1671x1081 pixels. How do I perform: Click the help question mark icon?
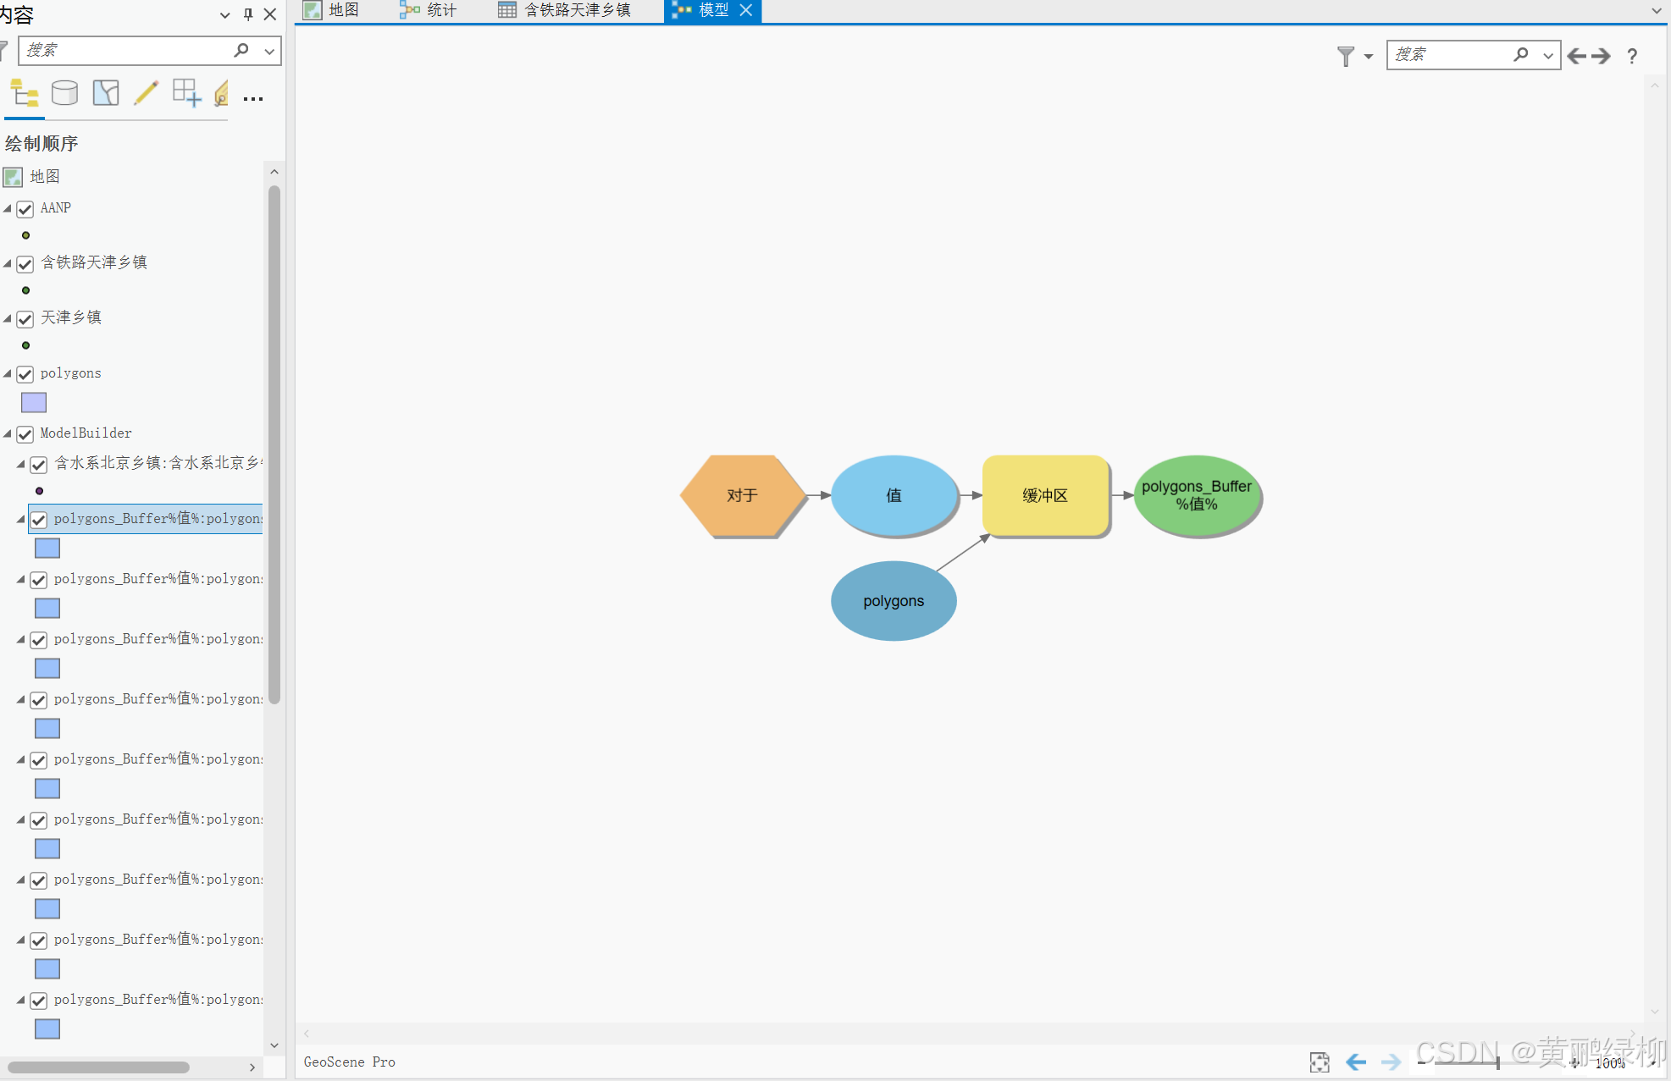[1632, 56]
